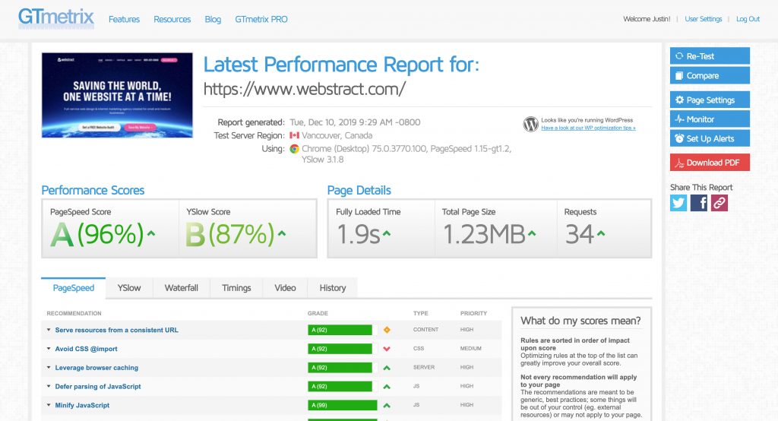Click the 1.23MB total page size value
The height and width of the screenshot is (421, 778).
click(484, 234)
